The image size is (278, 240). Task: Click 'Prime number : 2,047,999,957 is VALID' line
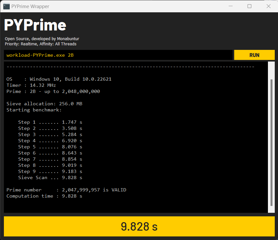(66, 190)
